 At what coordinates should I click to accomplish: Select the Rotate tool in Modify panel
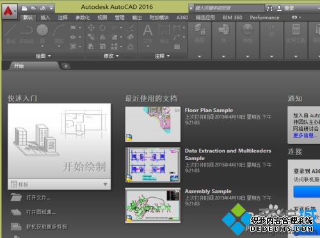(x=102, y=27)
